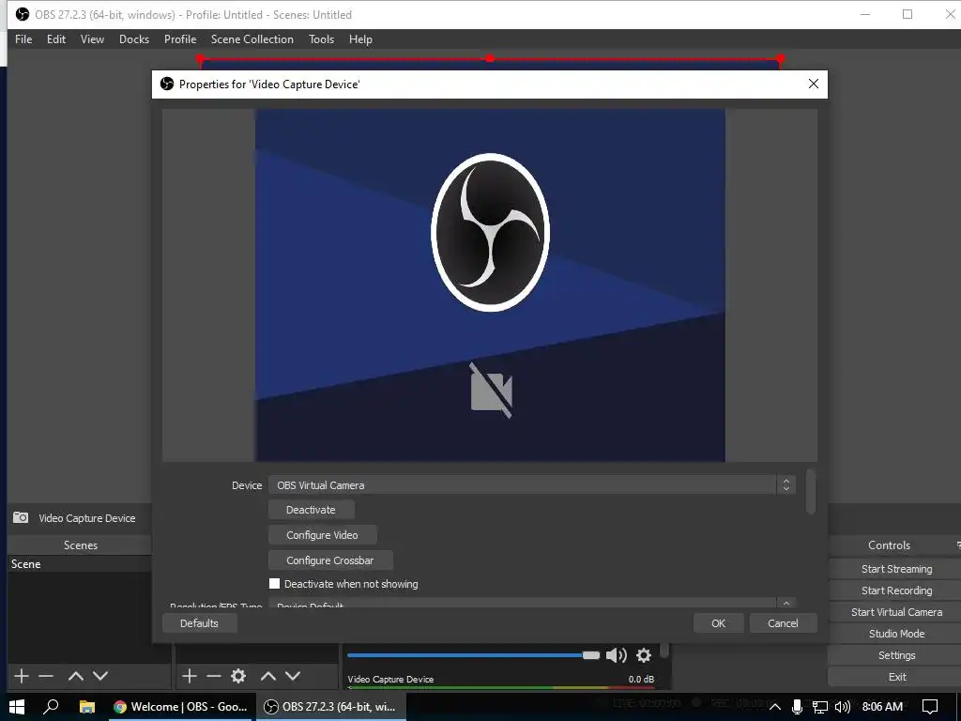Screen dimensions: 961x721
Task: Open the Device dropdown showing OBS Virtual Camera
Action: (x=532, y=485)
